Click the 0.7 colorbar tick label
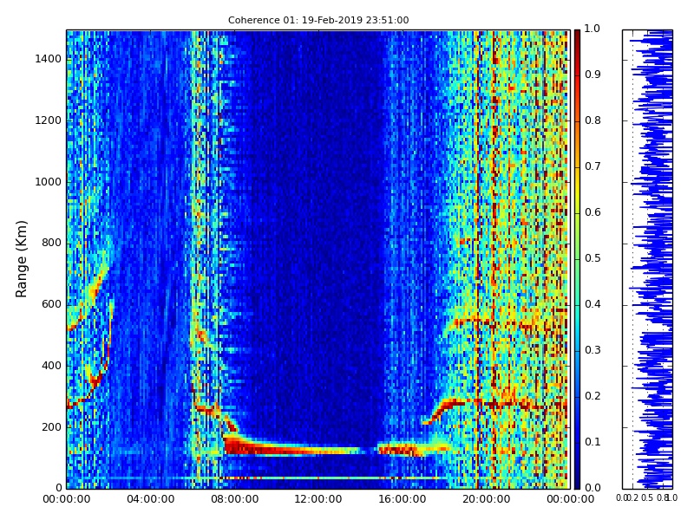 click(x=593, y=166)
